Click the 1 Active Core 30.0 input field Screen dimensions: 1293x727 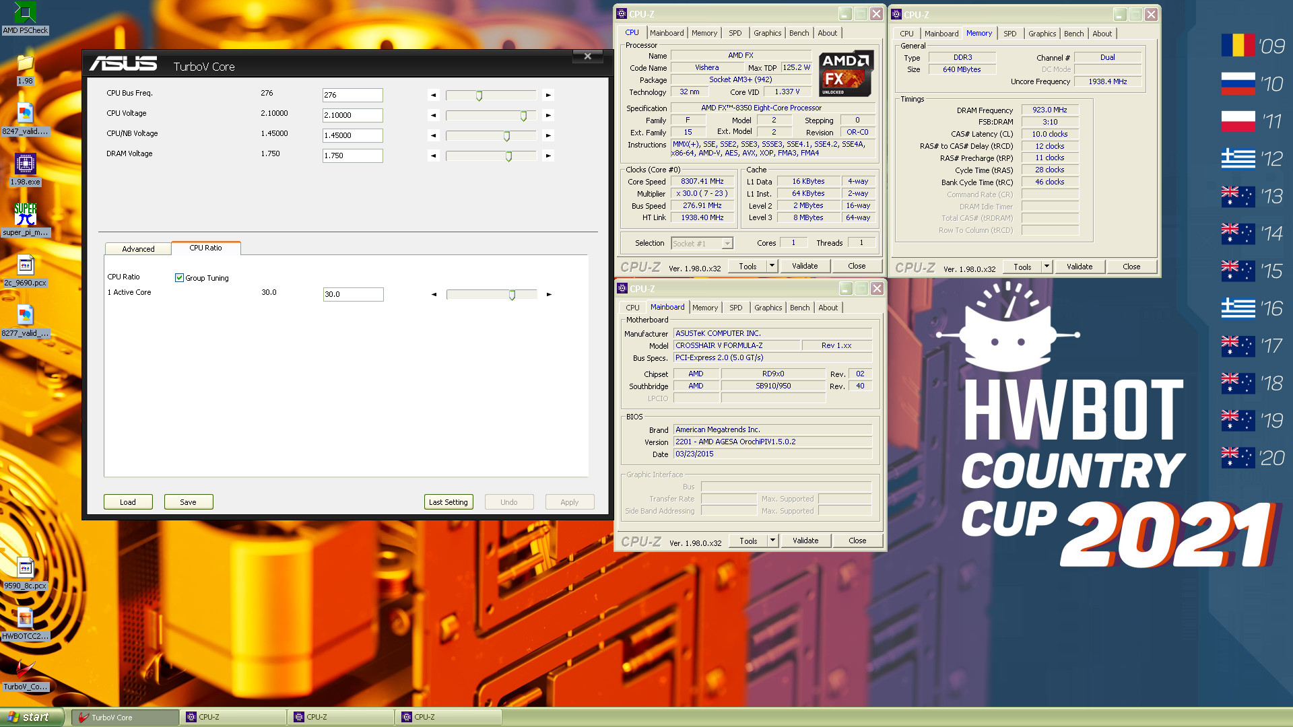pos(354,294)
